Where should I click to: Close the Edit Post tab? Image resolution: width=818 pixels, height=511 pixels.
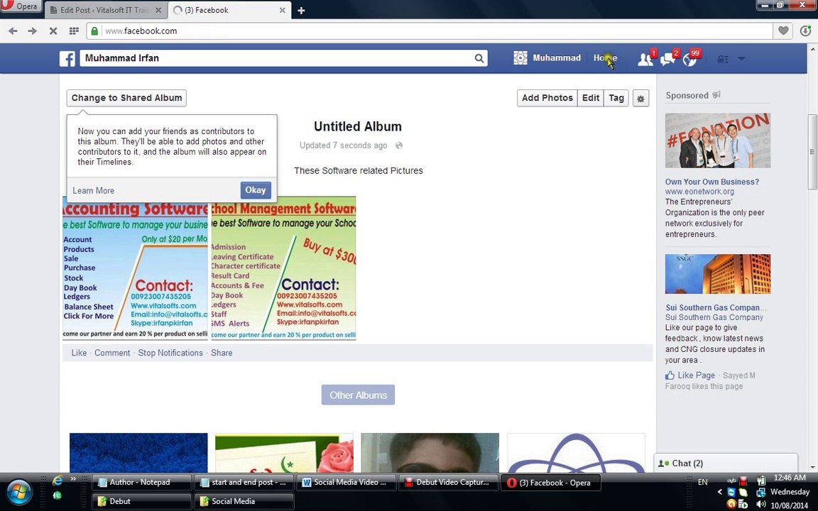[x=158, y=10]
